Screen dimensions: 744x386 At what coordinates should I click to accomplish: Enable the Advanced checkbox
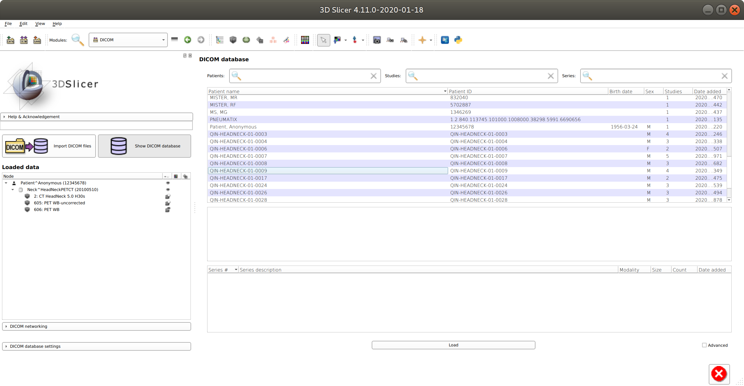(704, 345)
